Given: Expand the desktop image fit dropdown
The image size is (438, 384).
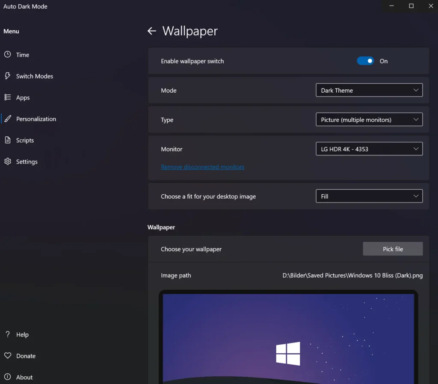Looking at the screenshot, I should [x=369, y=196].
